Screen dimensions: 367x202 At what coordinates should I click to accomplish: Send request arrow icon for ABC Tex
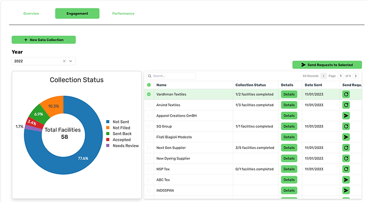[346, 180]
